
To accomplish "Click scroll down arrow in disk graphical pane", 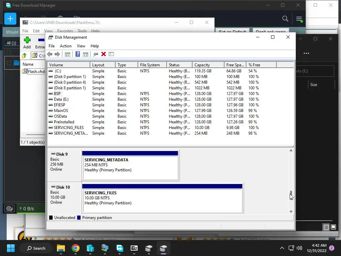I will tap(291, 212).
